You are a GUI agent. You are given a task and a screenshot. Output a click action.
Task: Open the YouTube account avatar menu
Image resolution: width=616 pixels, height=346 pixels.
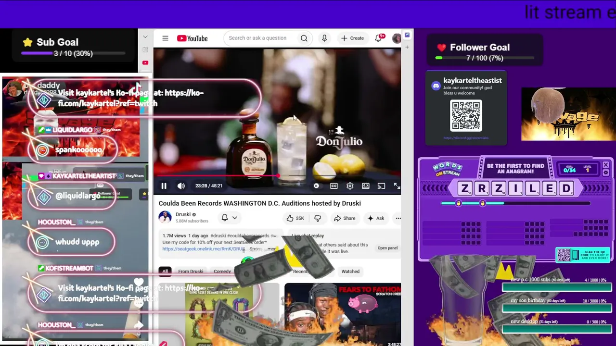(x=397, y=38)
